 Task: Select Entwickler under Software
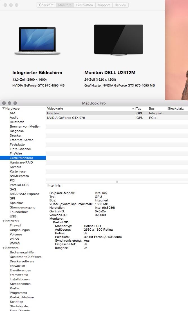tap(17, 266)
